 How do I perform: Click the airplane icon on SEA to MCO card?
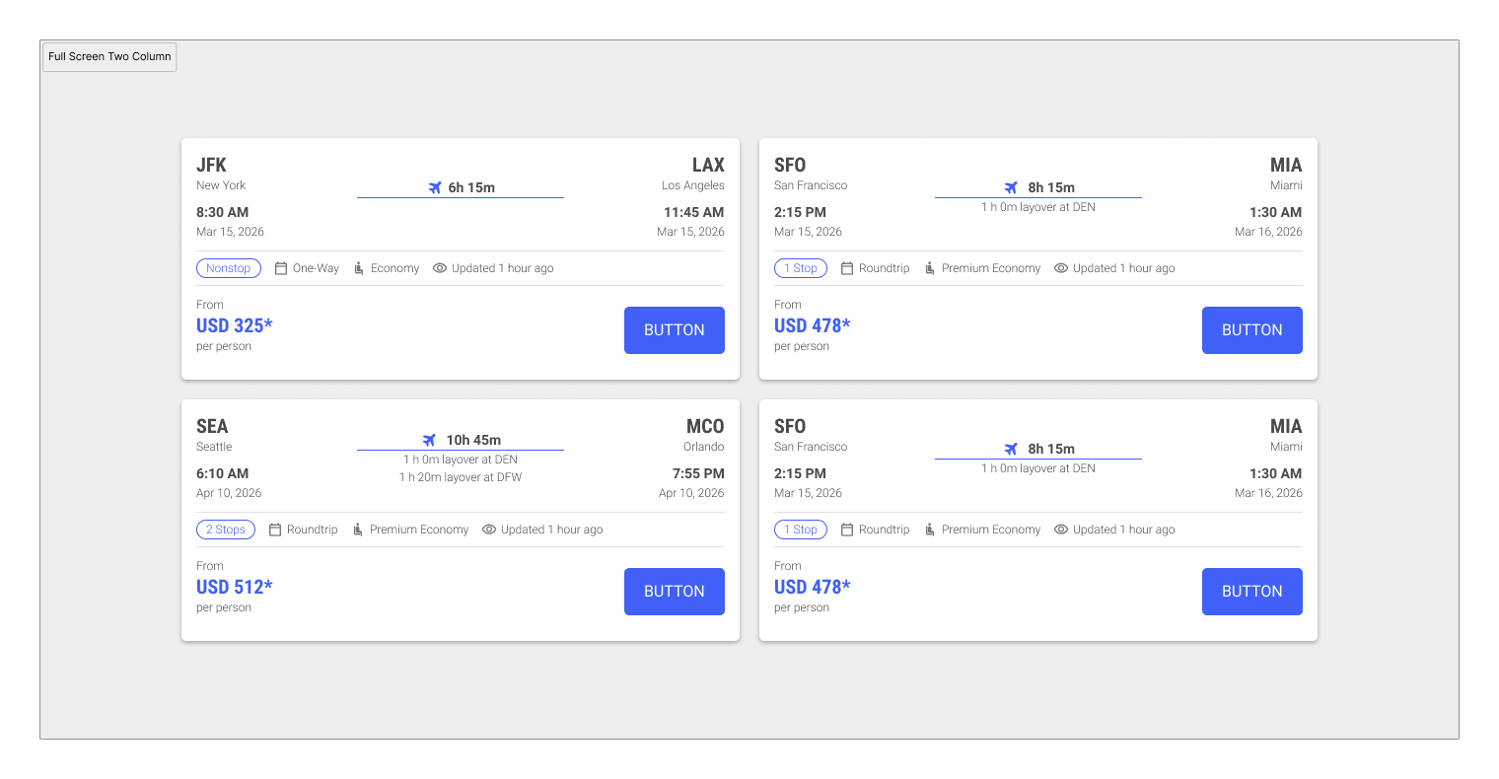click(x=429, y=440)
